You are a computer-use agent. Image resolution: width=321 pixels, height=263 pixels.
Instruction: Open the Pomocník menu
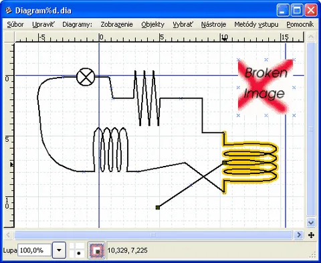300,25
